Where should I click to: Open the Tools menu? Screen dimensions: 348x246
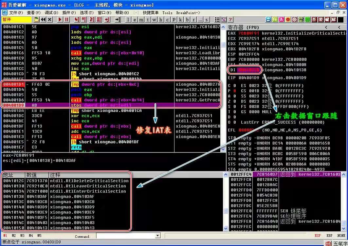point(167,13)
